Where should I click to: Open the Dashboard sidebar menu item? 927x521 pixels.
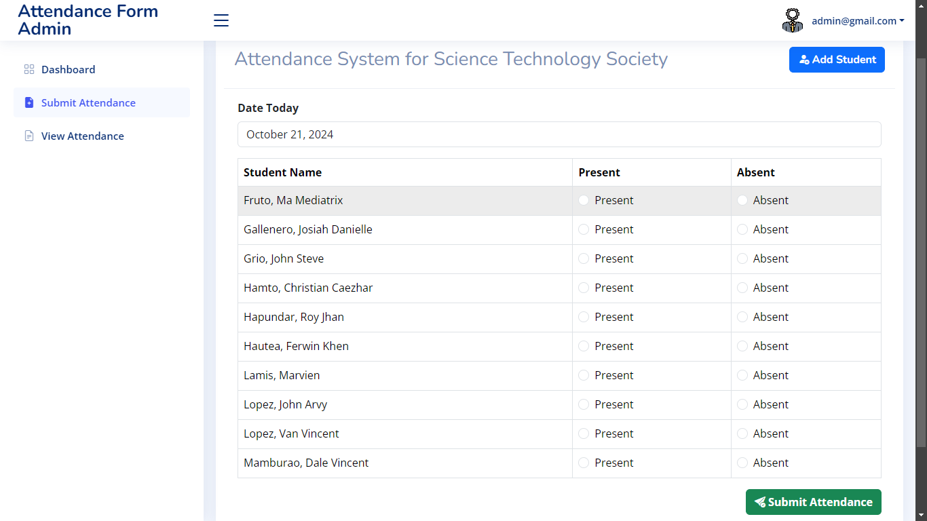(x=68, y=69)
